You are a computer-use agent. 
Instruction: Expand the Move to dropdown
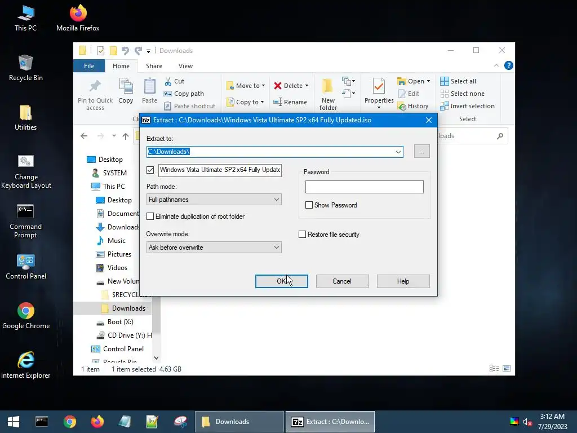pyautogui.click(x=264, y=86)
